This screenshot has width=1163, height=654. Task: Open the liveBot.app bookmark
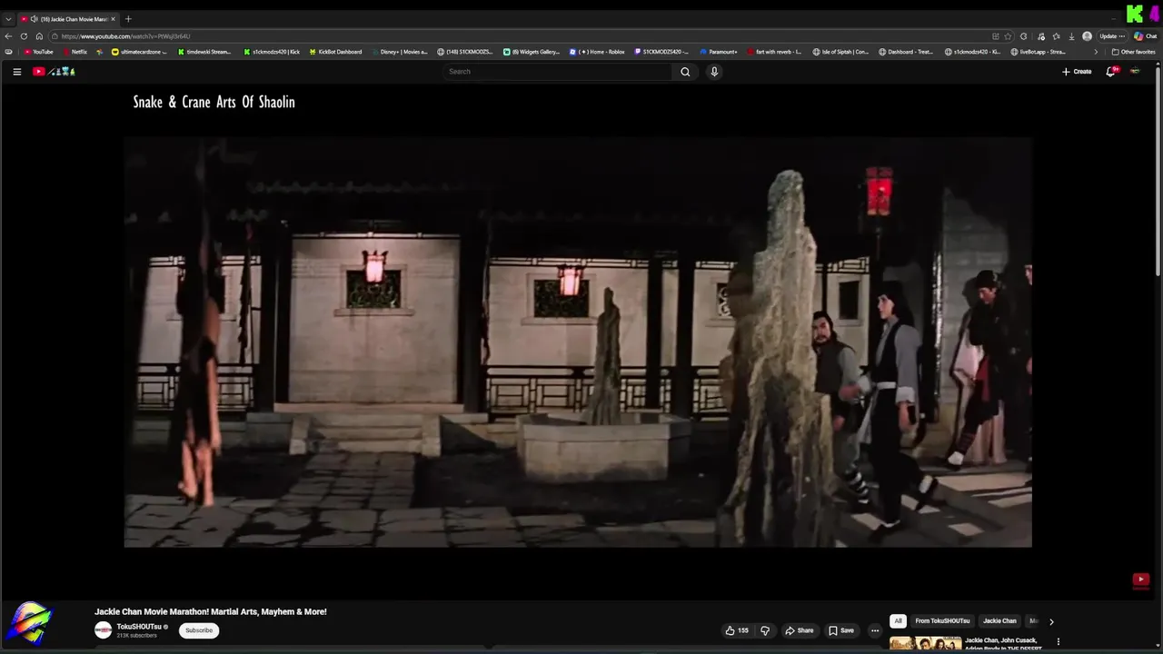pyautogui.click(x=1038, y=52)
